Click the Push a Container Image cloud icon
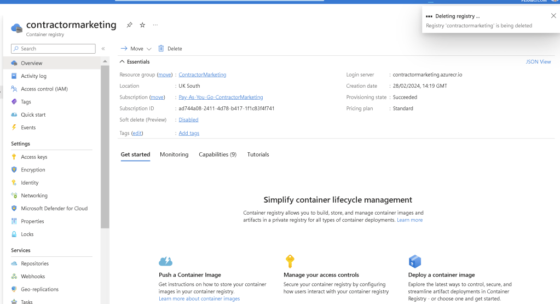Screen dimensions: 560x304 point(165,261)
